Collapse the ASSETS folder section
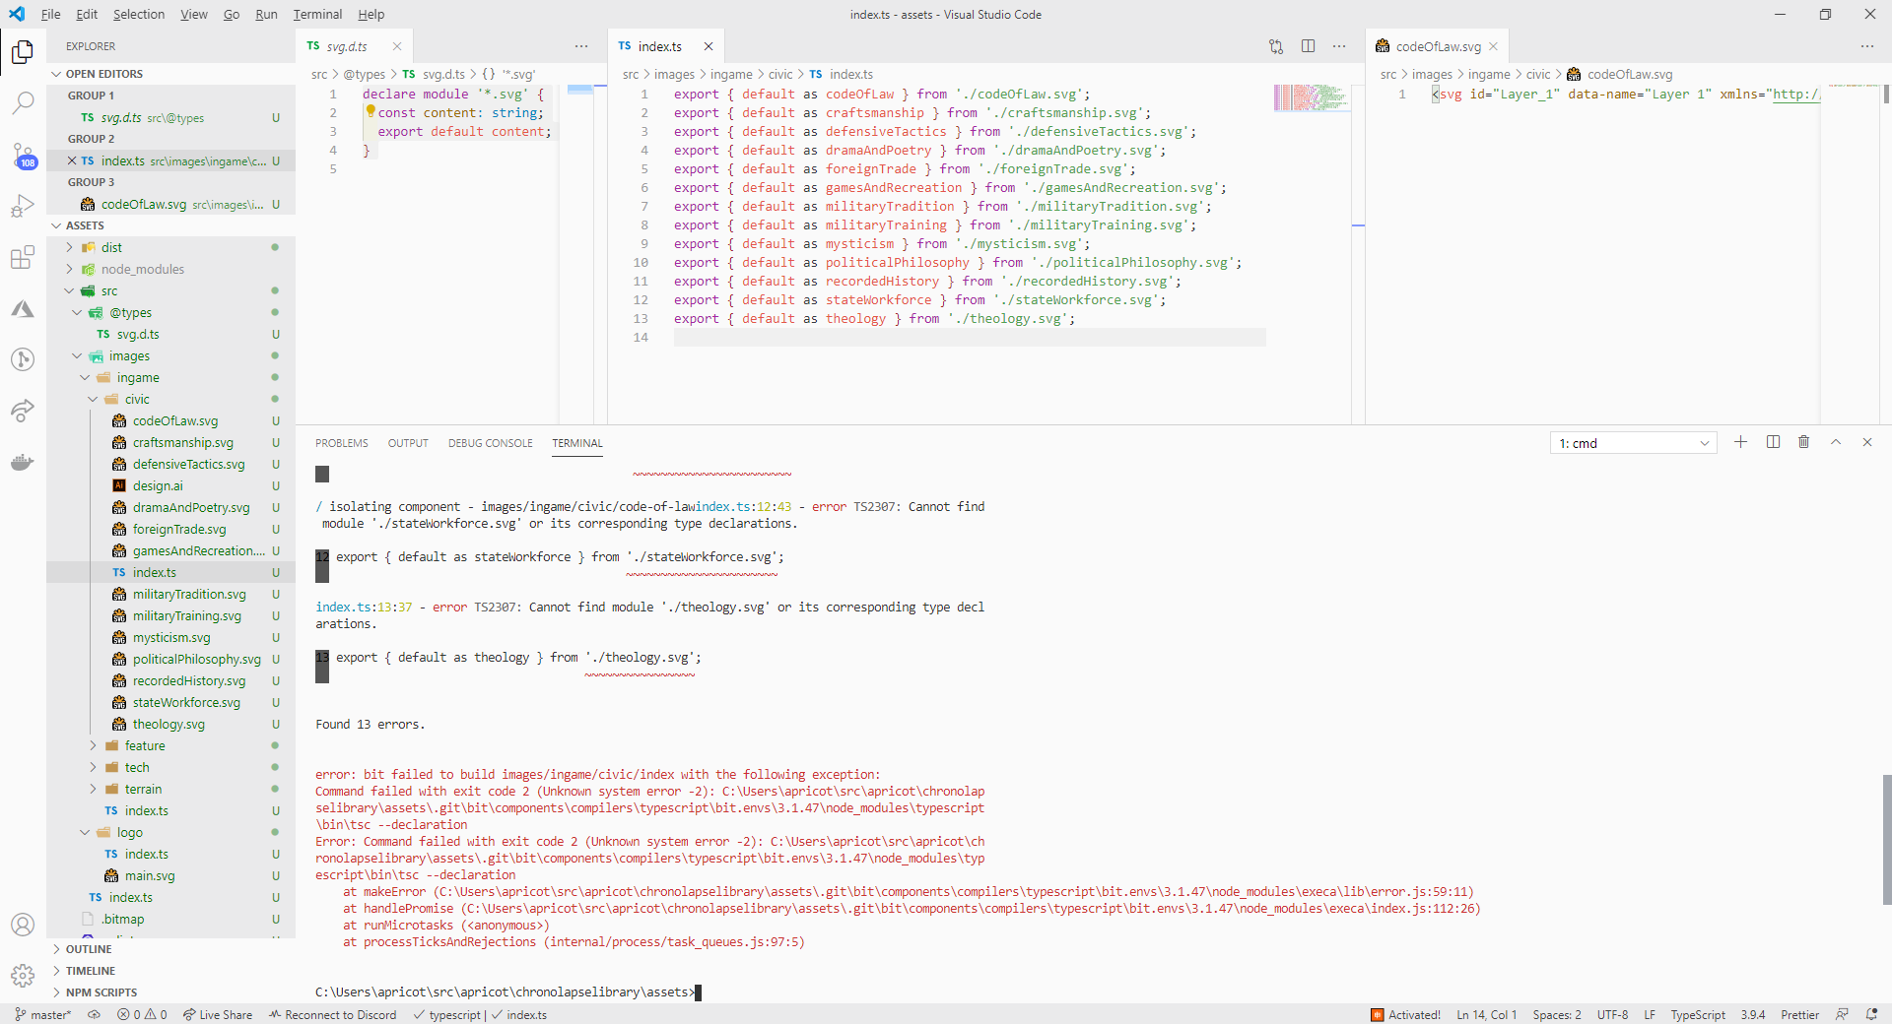 point(56,225)
